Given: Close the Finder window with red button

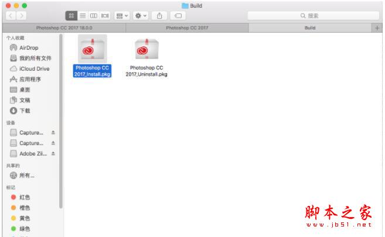Looking at the screenshot, I should [x=8, y=5].
